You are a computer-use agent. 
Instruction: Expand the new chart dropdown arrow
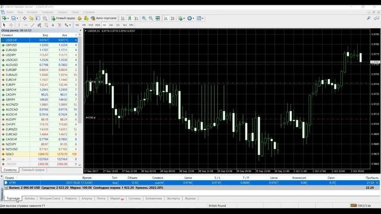(8, 18)
